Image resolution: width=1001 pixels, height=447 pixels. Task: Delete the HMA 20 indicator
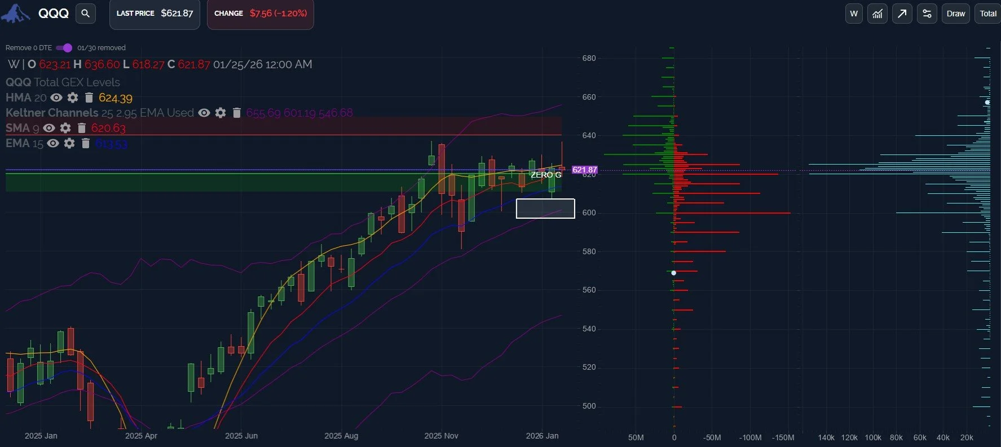click(89, 98)
